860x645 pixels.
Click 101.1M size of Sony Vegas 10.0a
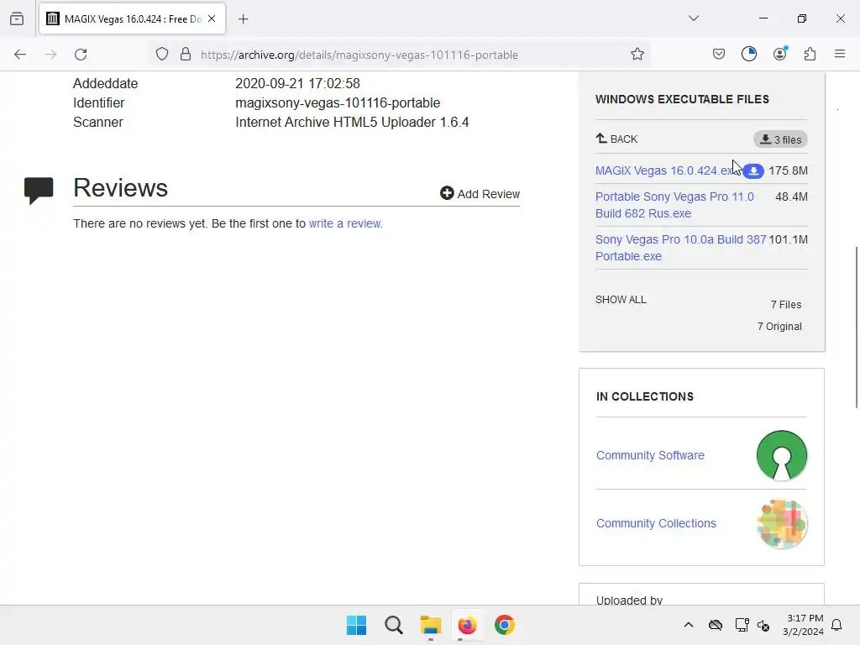pos(788,239)
